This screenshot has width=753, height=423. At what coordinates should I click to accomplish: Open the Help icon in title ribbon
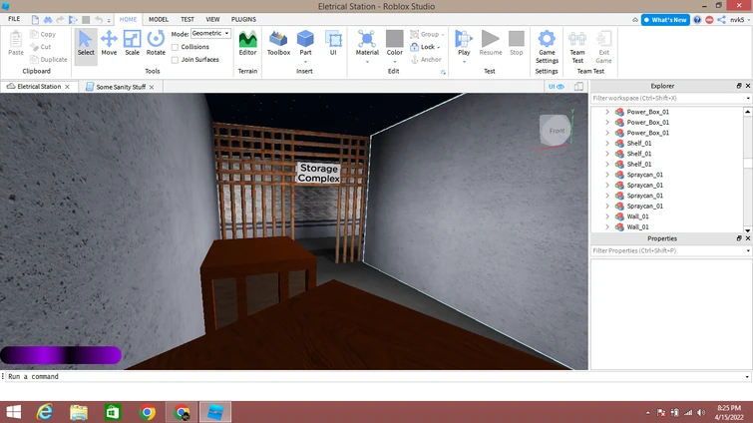point(697,20)
